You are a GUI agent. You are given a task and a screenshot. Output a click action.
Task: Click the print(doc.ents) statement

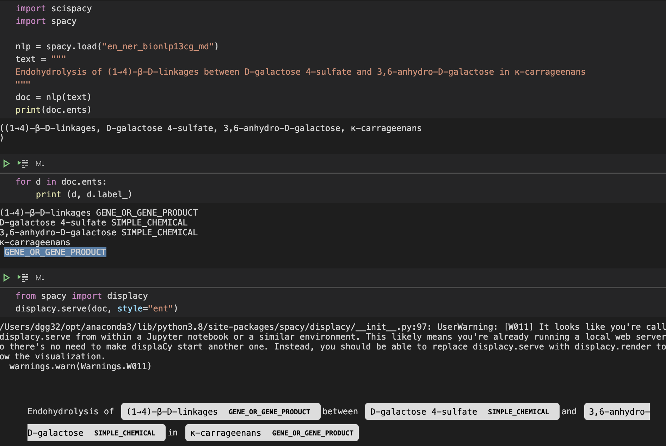53,110
